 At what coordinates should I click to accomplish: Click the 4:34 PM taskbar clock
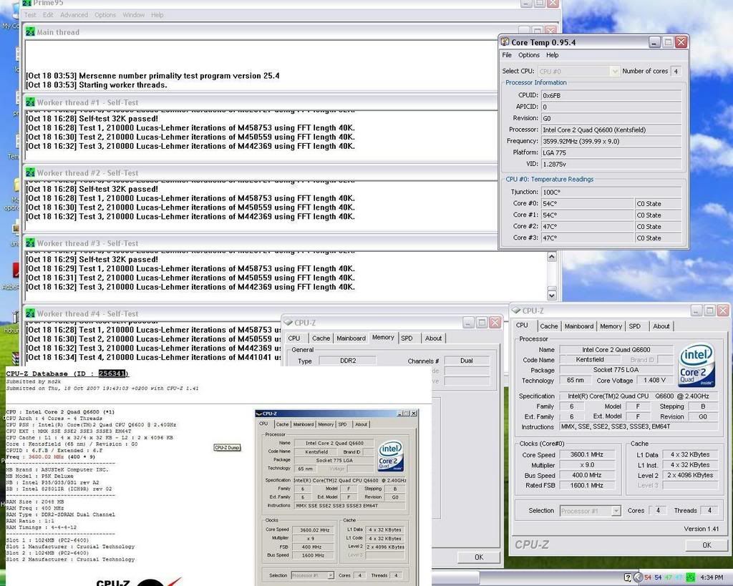pos(712,578)
